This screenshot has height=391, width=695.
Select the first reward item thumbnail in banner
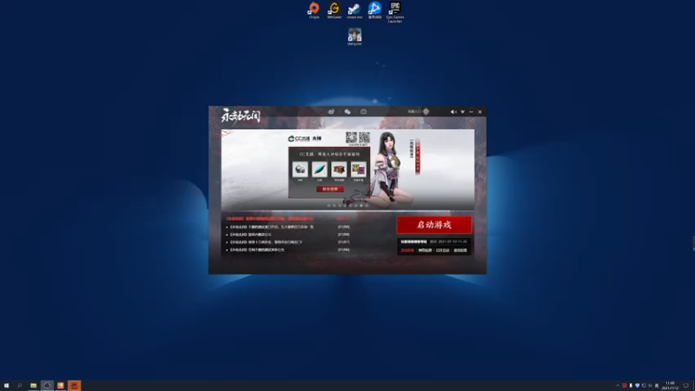point(300,169)
